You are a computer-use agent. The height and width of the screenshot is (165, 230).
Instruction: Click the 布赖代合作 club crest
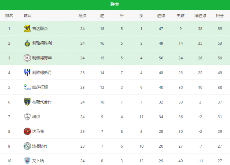click(x=27, y=102)
